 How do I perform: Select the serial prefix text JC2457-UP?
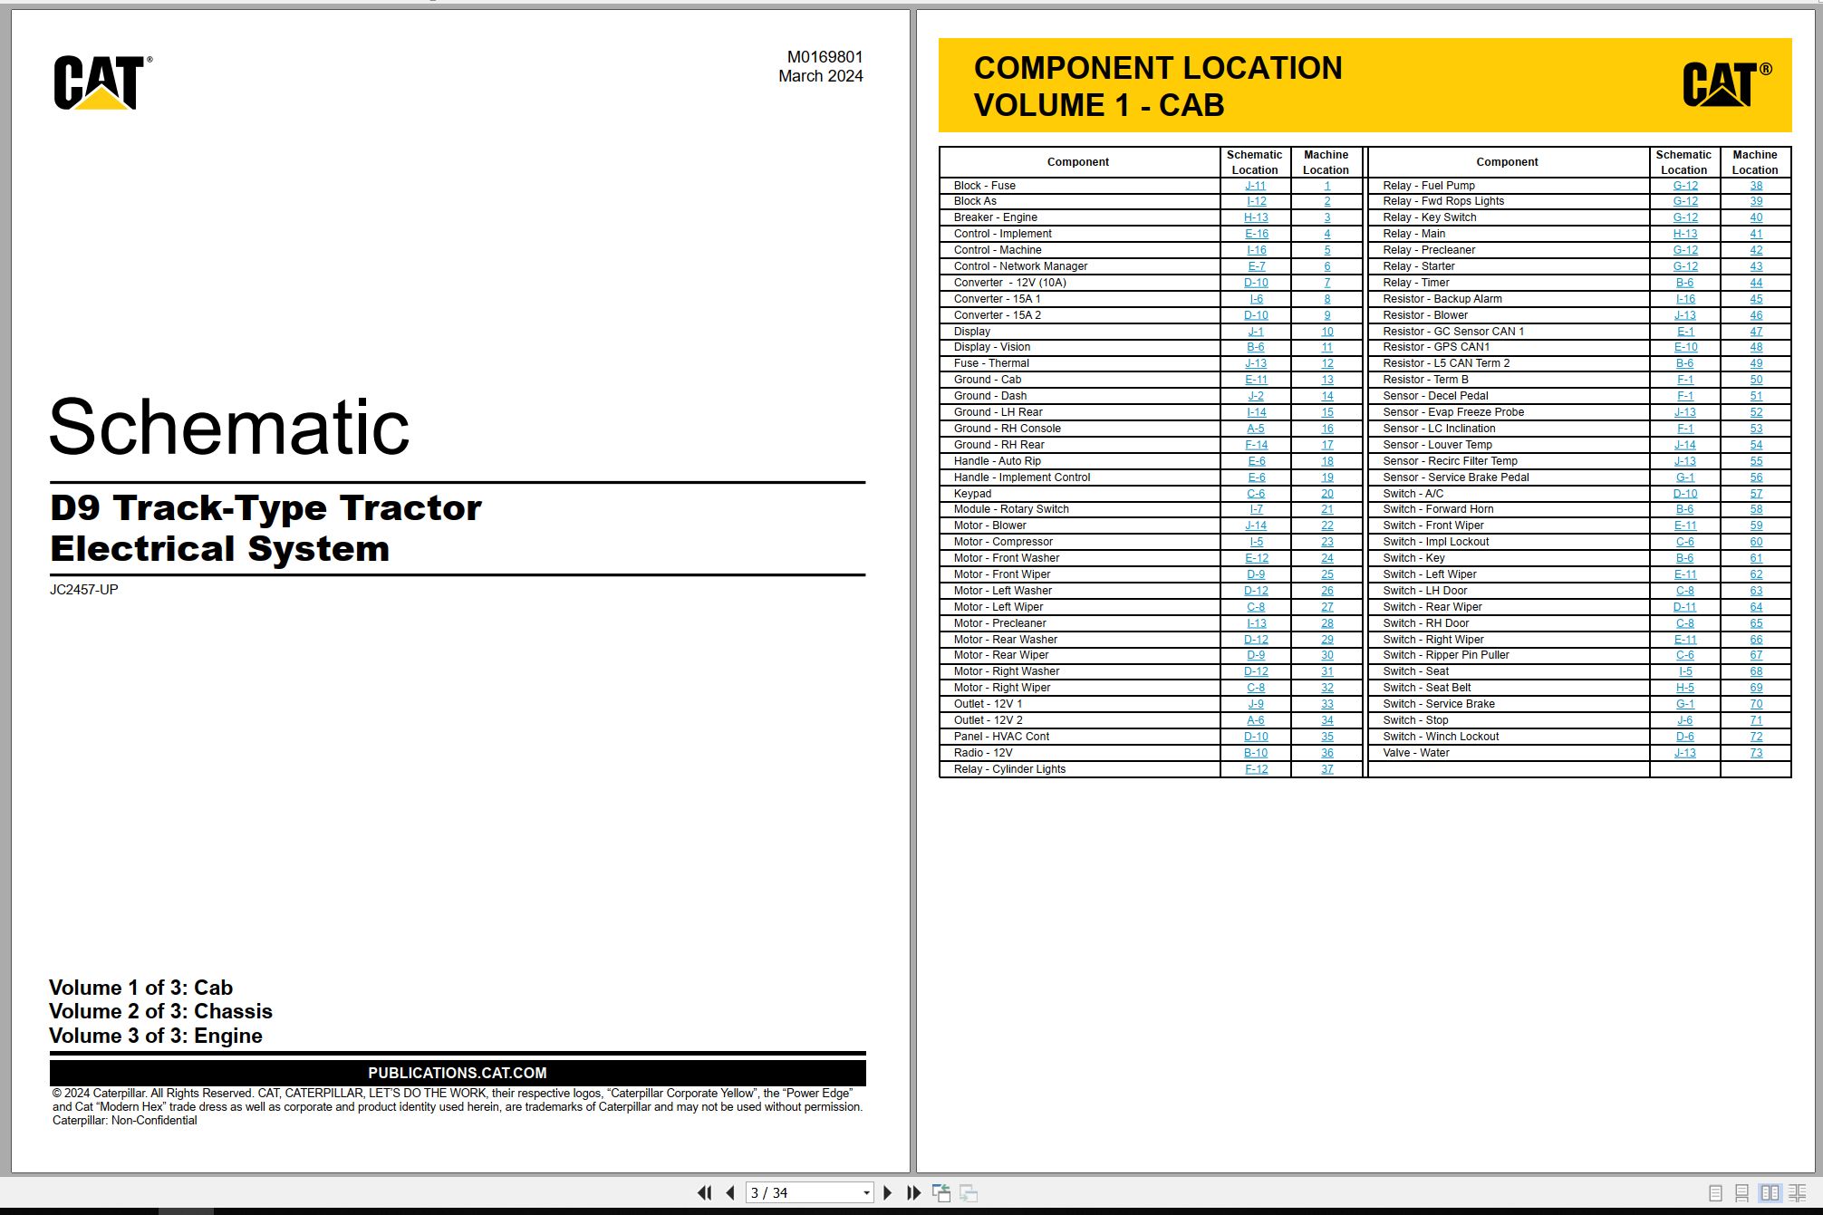84,590
